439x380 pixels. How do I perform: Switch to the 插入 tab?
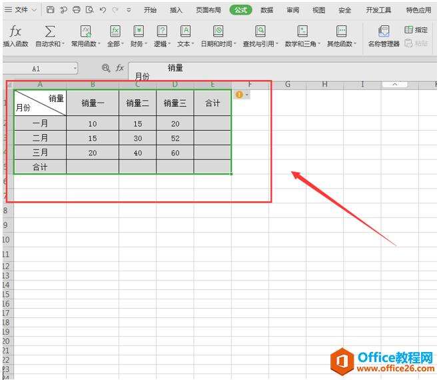[176, 10]
